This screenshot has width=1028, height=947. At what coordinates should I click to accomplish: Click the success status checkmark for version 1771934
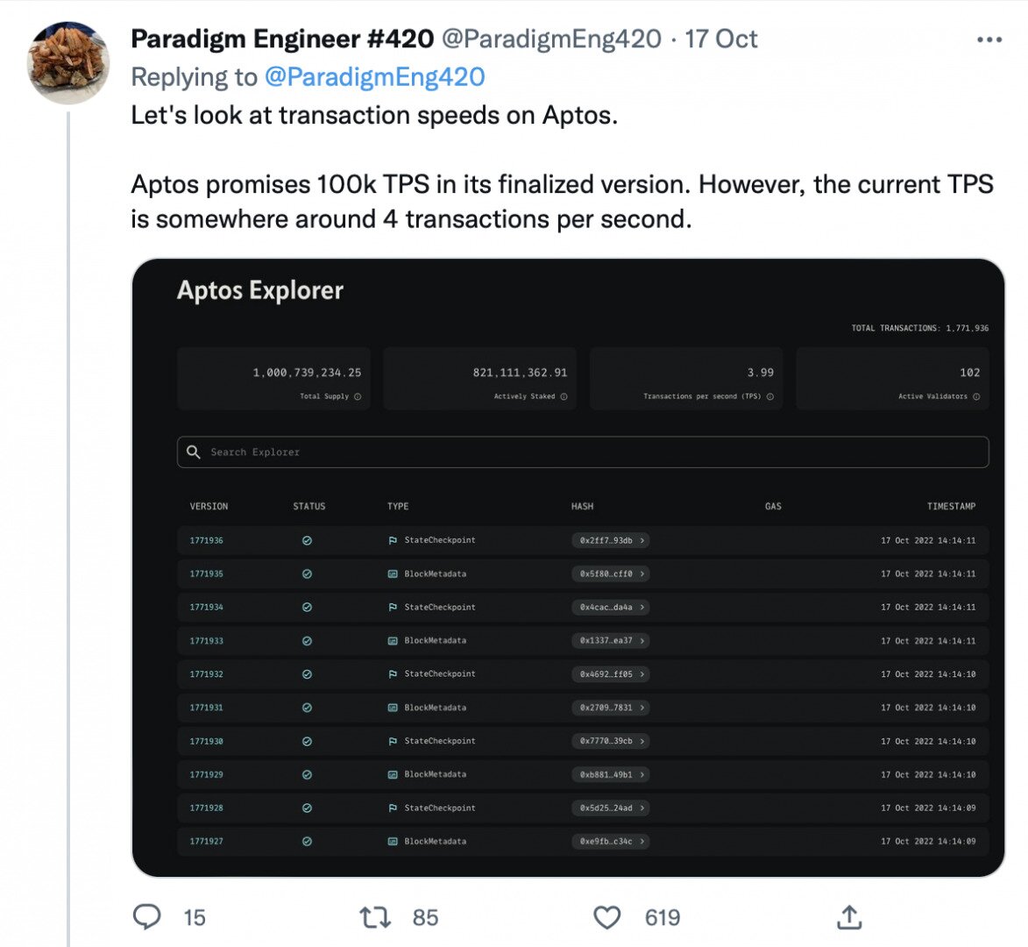pos(307,607)
